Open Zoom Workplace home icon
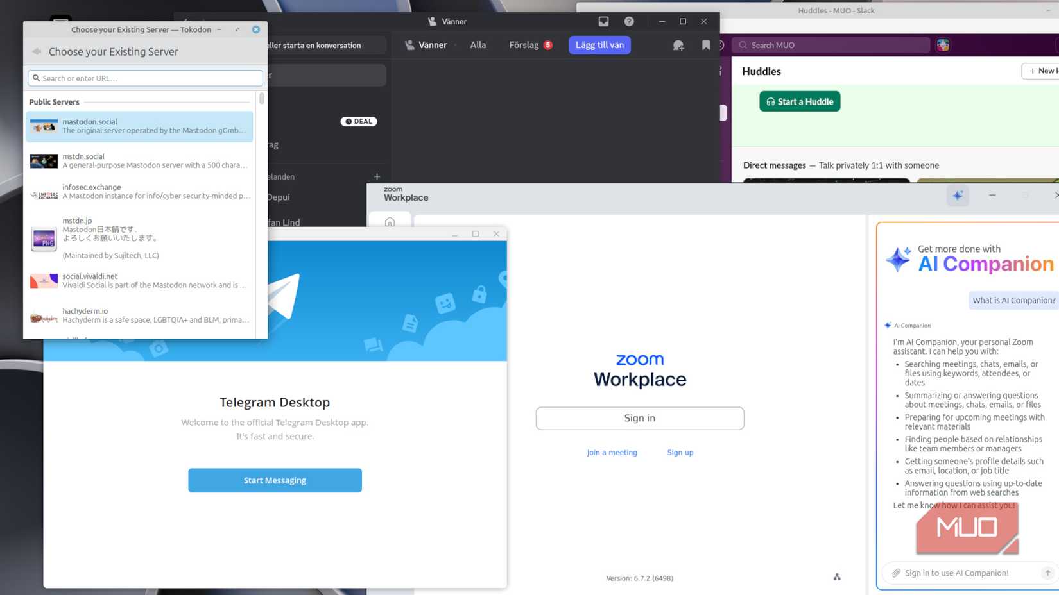This screenshot has height=595, width=1059. tap(390, 222)
